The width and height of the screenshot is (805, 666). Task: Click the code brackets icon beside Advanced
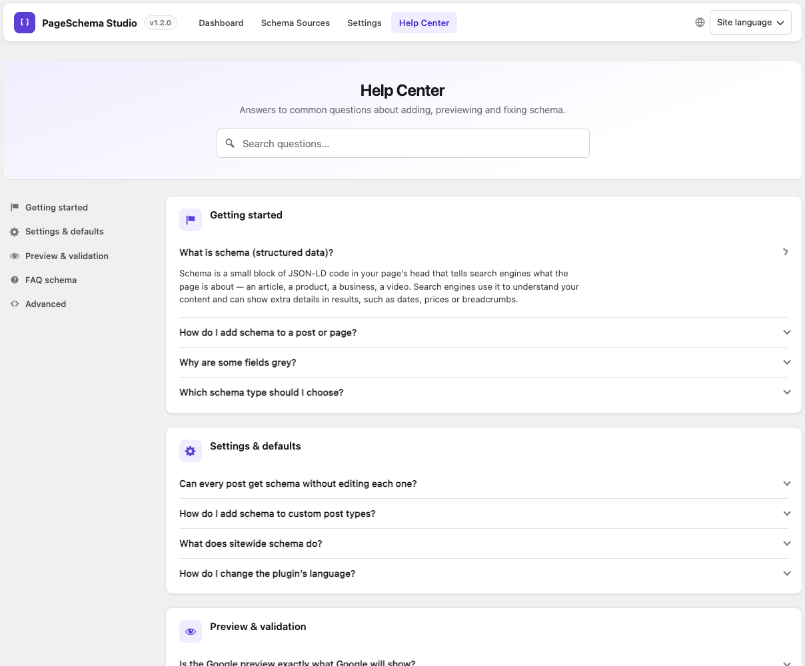click(x=15, y=304)
